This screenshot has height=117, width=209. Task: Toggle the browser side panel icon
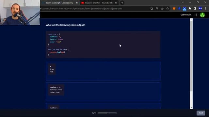click(x=195, y=9)
